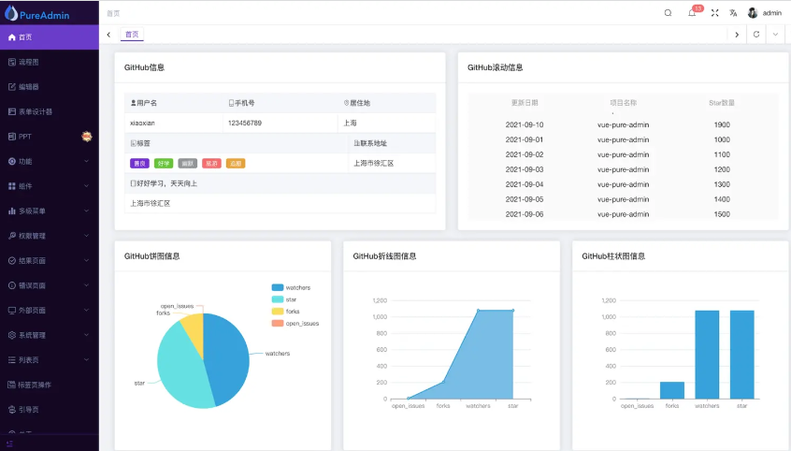Open the tab options dropdown arrow at far right
This screenshot has height=451, width=791.
pos(775,35)
